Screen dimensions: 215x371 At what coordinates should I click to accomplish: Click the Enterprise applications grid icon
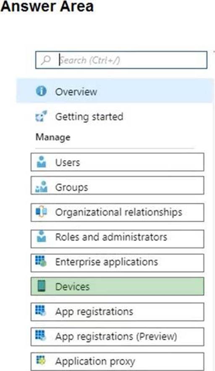41,261
